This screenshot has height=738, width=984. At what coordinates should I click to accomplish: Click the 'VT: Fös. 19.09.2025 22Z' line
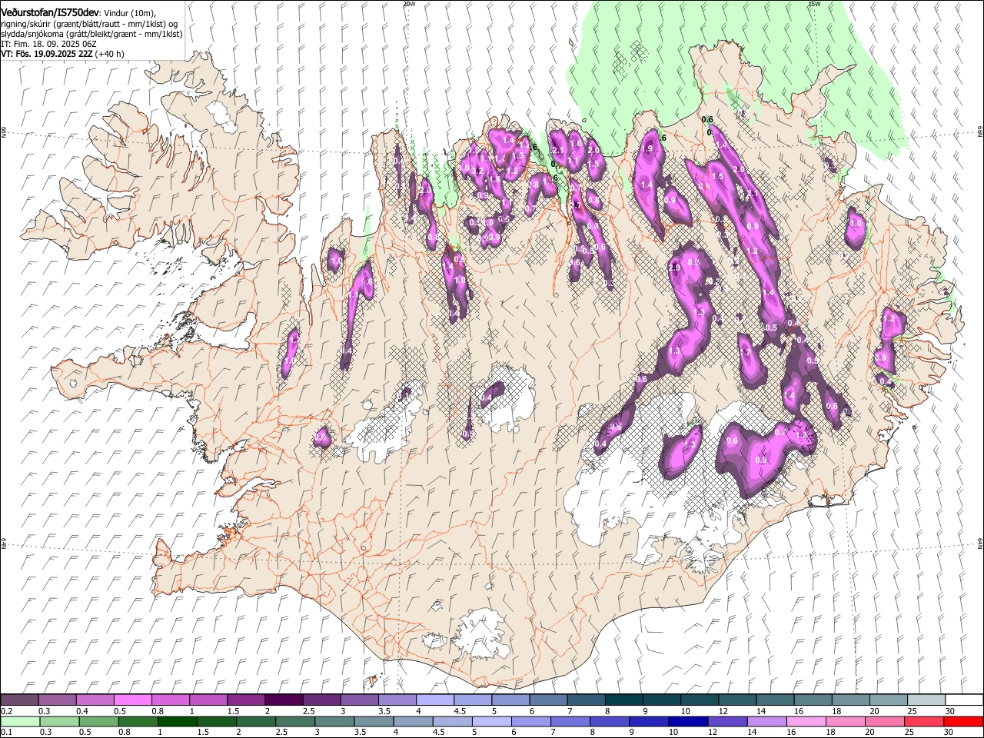point(62,54)
